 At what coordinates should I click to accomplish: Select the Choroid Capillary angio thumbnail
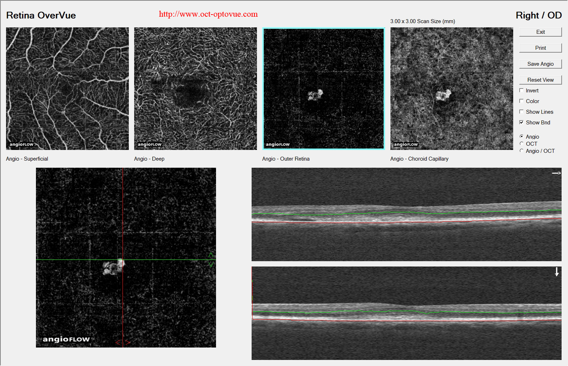(452, 88)
